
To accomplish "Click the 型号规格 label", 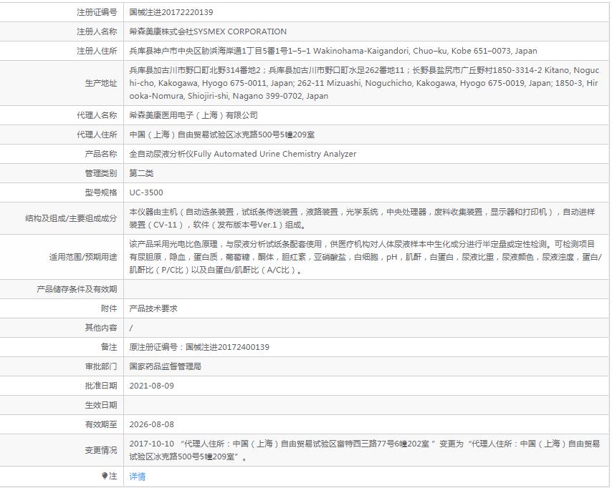I will (x=101, y=192).
